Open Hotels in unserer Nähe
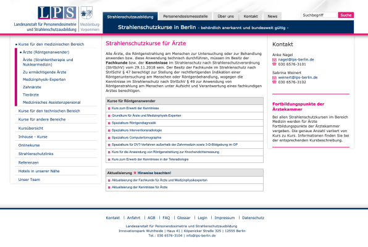 click(x=39, y=171)
